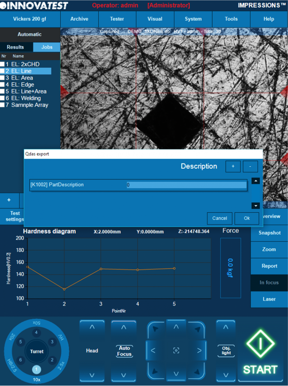This screenshot has height=386, width=288.
Task: Move the stage left
Action: coord(153,350)
